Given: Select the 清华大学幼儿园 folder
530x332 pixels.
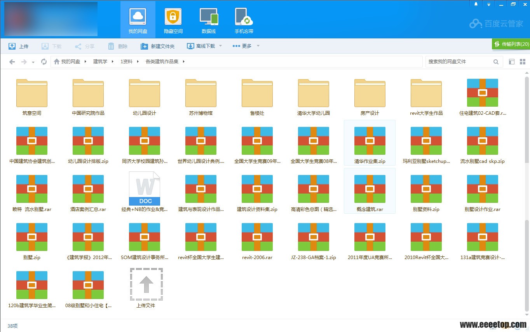Looking at the screenshot, I should click(314, 97).
